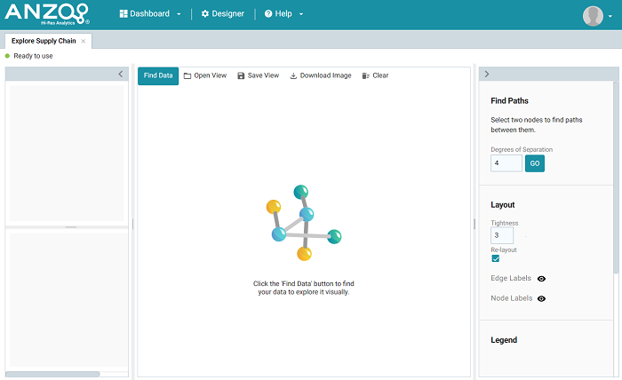Collapse the right panel using chevron
Image resolution: width=622 pixels, height=380 pixels.
click(x=487, y=75)
